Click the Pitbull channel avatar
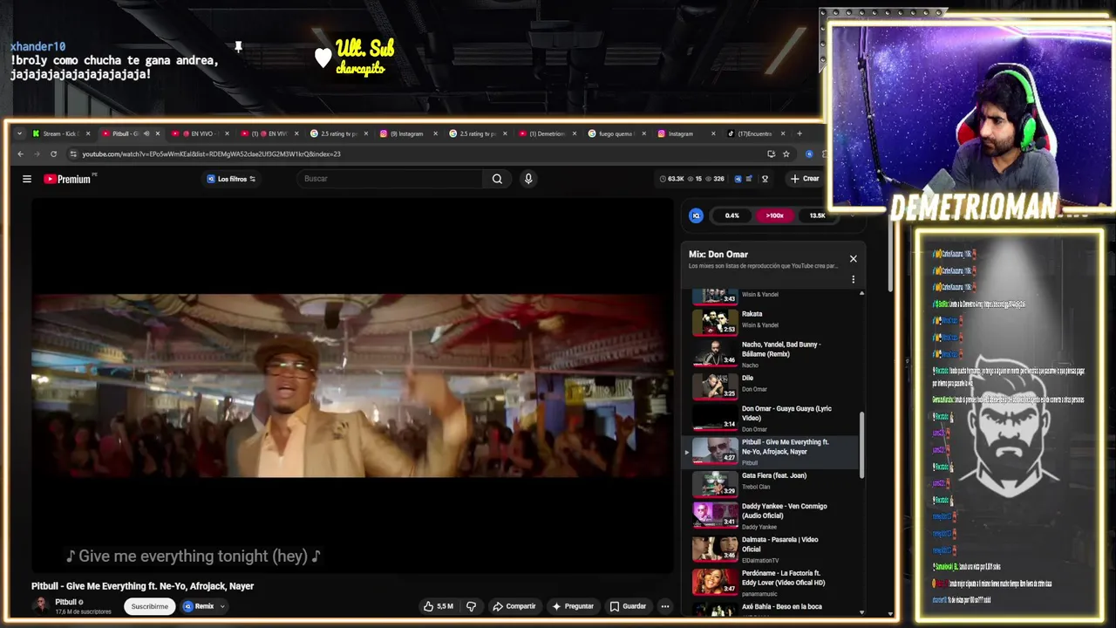Image resolution: width=1116 pixels, height=628 pixels. (x=40, y=605)
